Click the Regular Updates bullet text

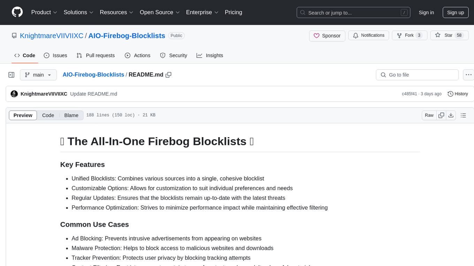click(x=178, y=198)
